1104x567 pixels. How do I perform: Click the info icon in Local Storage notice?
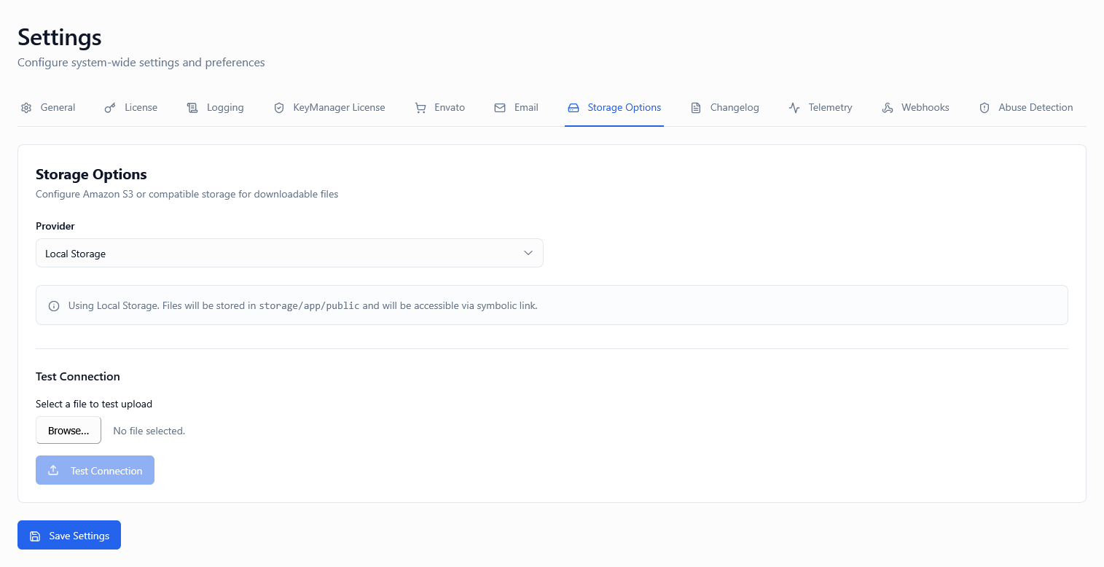pyautogui.click(x=54, y=306)
